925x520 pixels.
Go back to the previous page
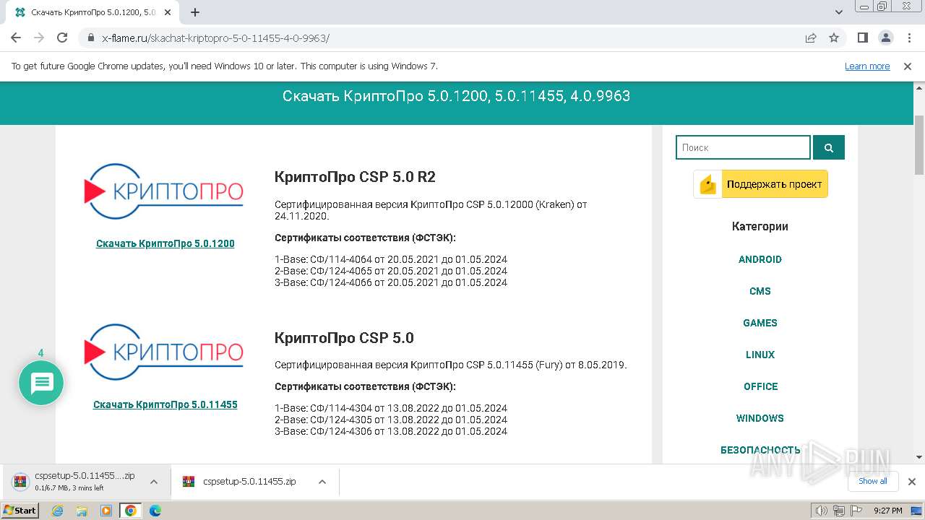click(x=16, y=38)
